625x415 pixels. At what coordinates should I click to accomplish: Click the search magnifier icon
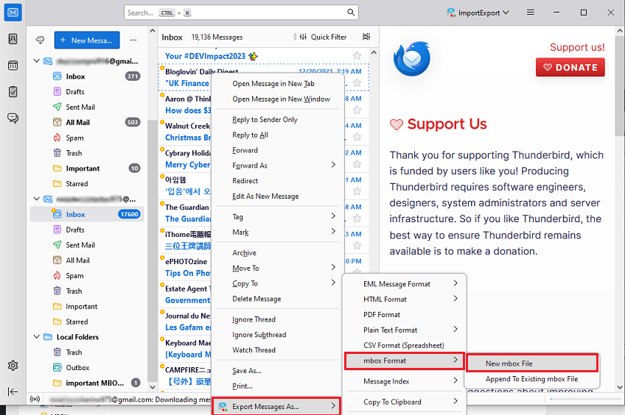coord(350,13)
